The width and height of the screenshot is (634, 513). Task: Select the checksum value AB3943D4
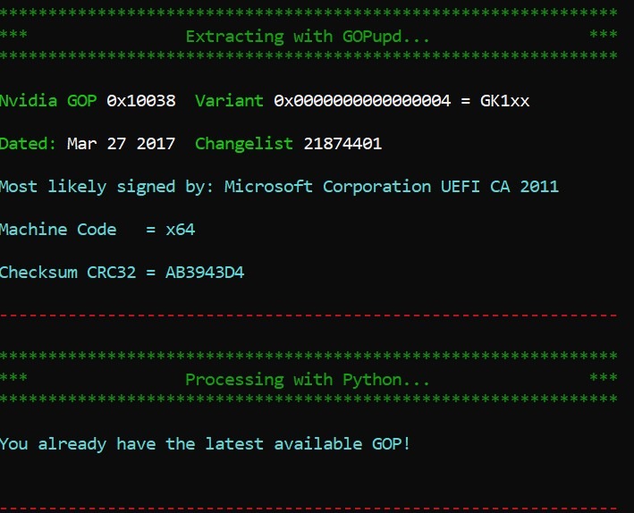tap(205, 273)
